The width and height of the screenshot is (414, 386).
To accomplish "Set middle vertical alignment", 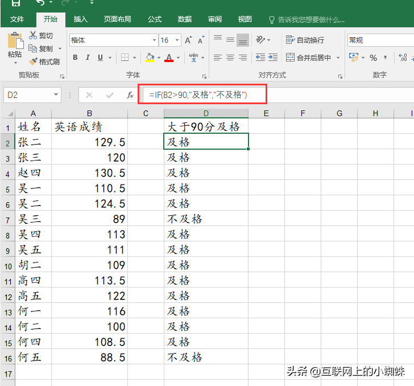I will [230, 40].
